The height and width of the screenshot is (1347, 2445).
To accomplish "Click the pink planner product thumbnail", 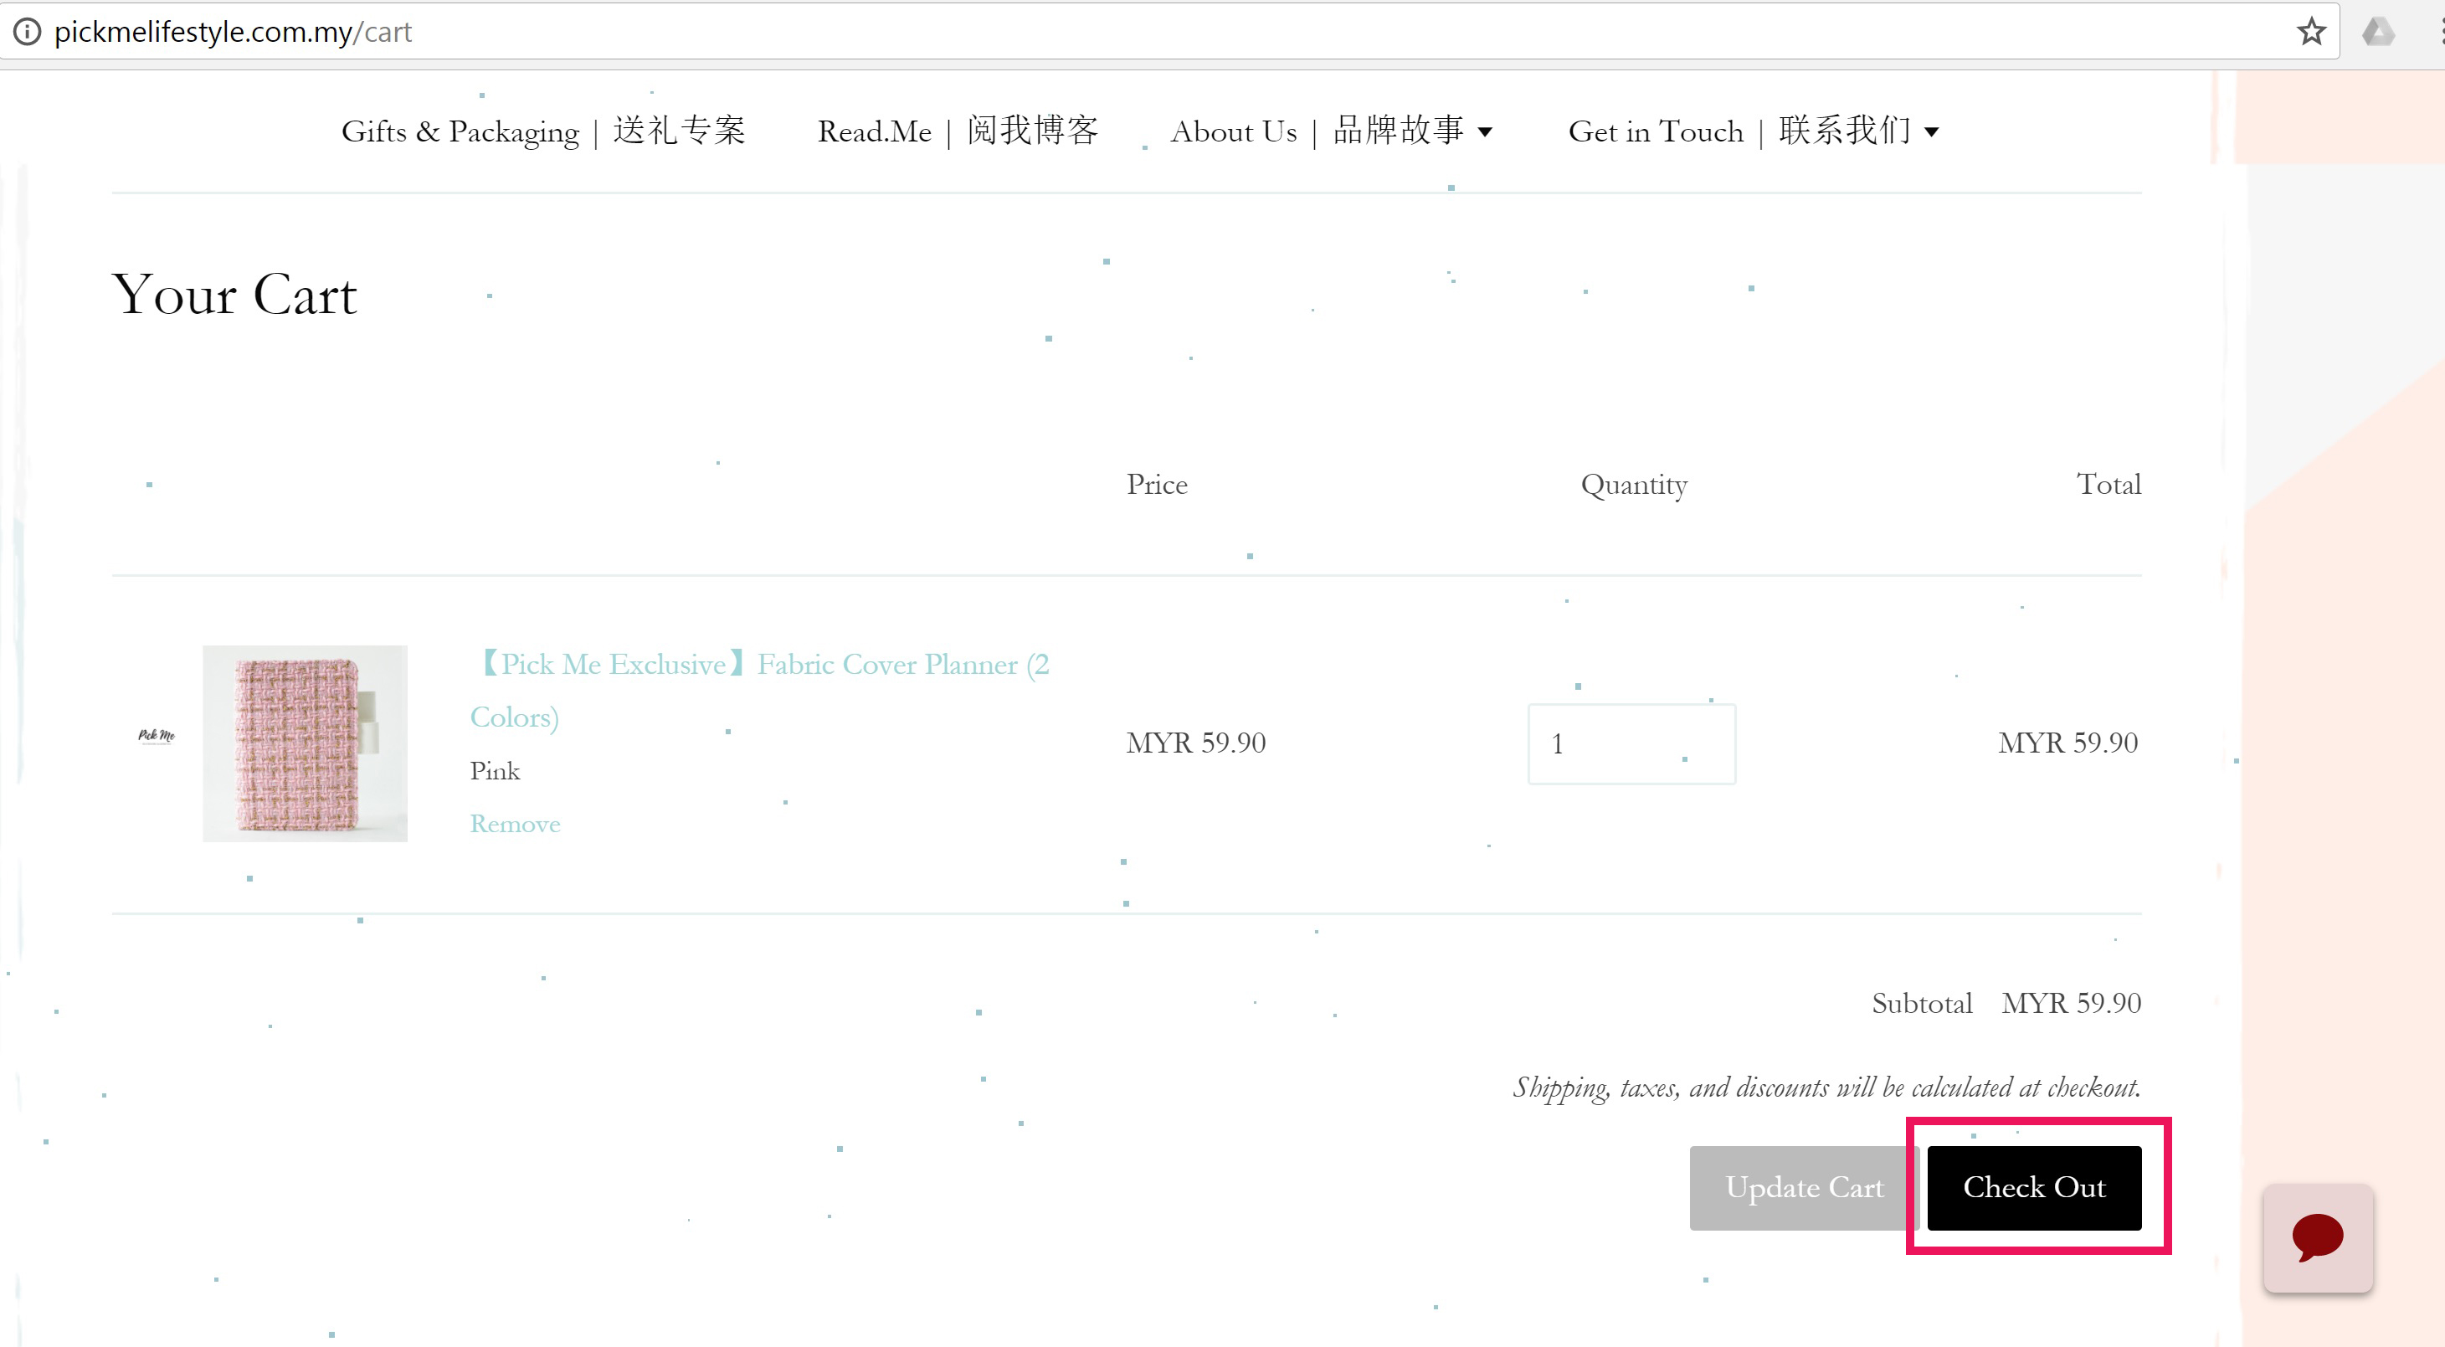I will [305, 743].
